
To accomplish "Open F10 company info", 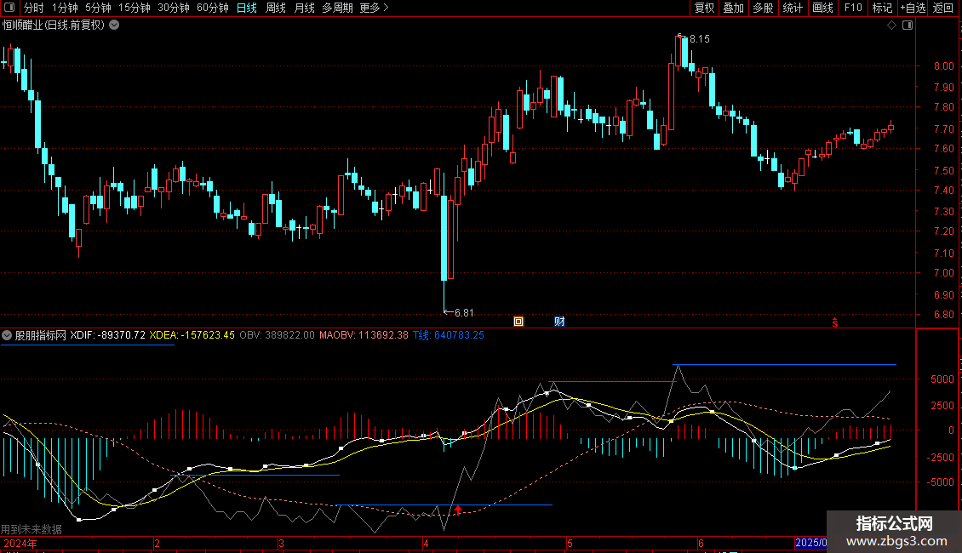I will (853, 8).
